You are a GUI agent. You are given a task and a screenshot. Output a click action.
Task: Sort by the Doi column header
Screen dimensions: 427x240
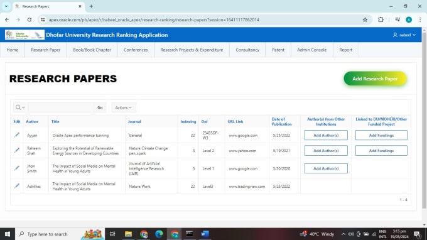click(x=205, y=121)
